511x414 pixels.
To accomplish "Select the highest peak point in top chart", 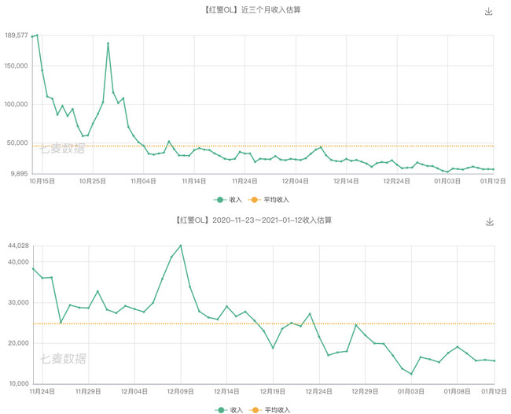I will coord(37,35).
